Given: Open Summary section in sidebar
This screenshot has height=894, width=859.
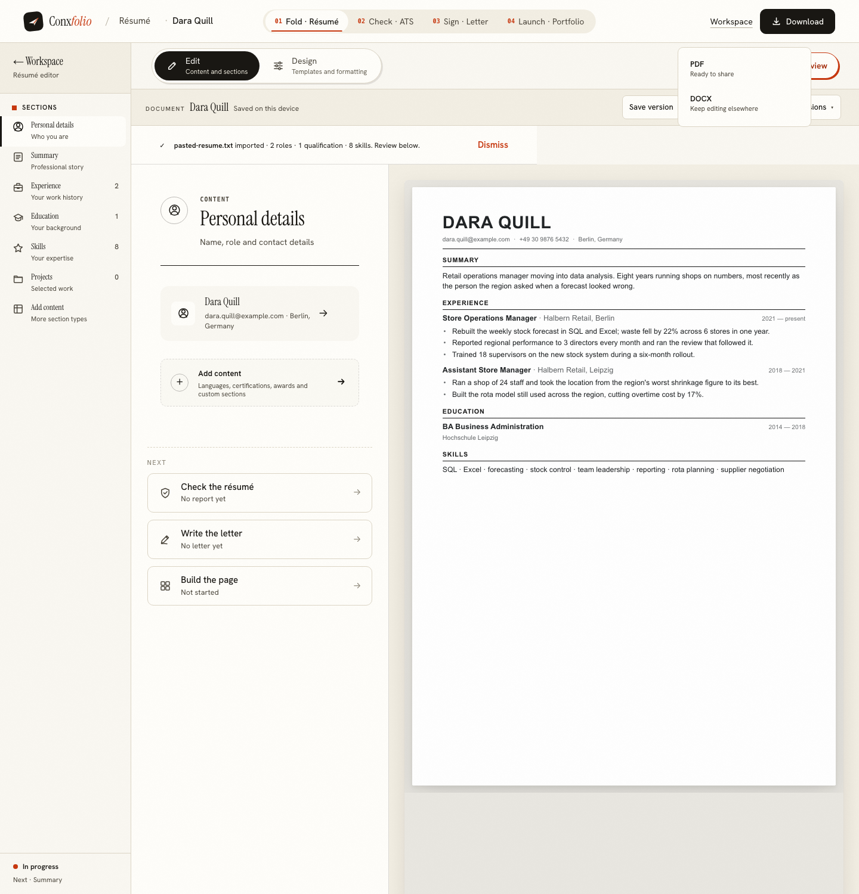Looking at the screenshot, I should [64, 161].
